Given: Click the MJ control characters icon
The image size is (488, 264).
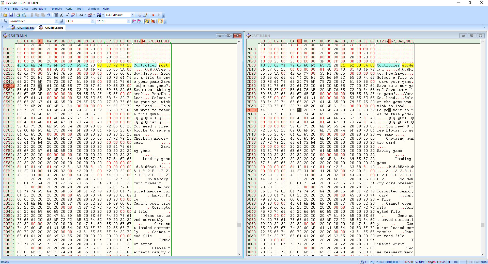Looking at the screenshot, I should 99,15.
